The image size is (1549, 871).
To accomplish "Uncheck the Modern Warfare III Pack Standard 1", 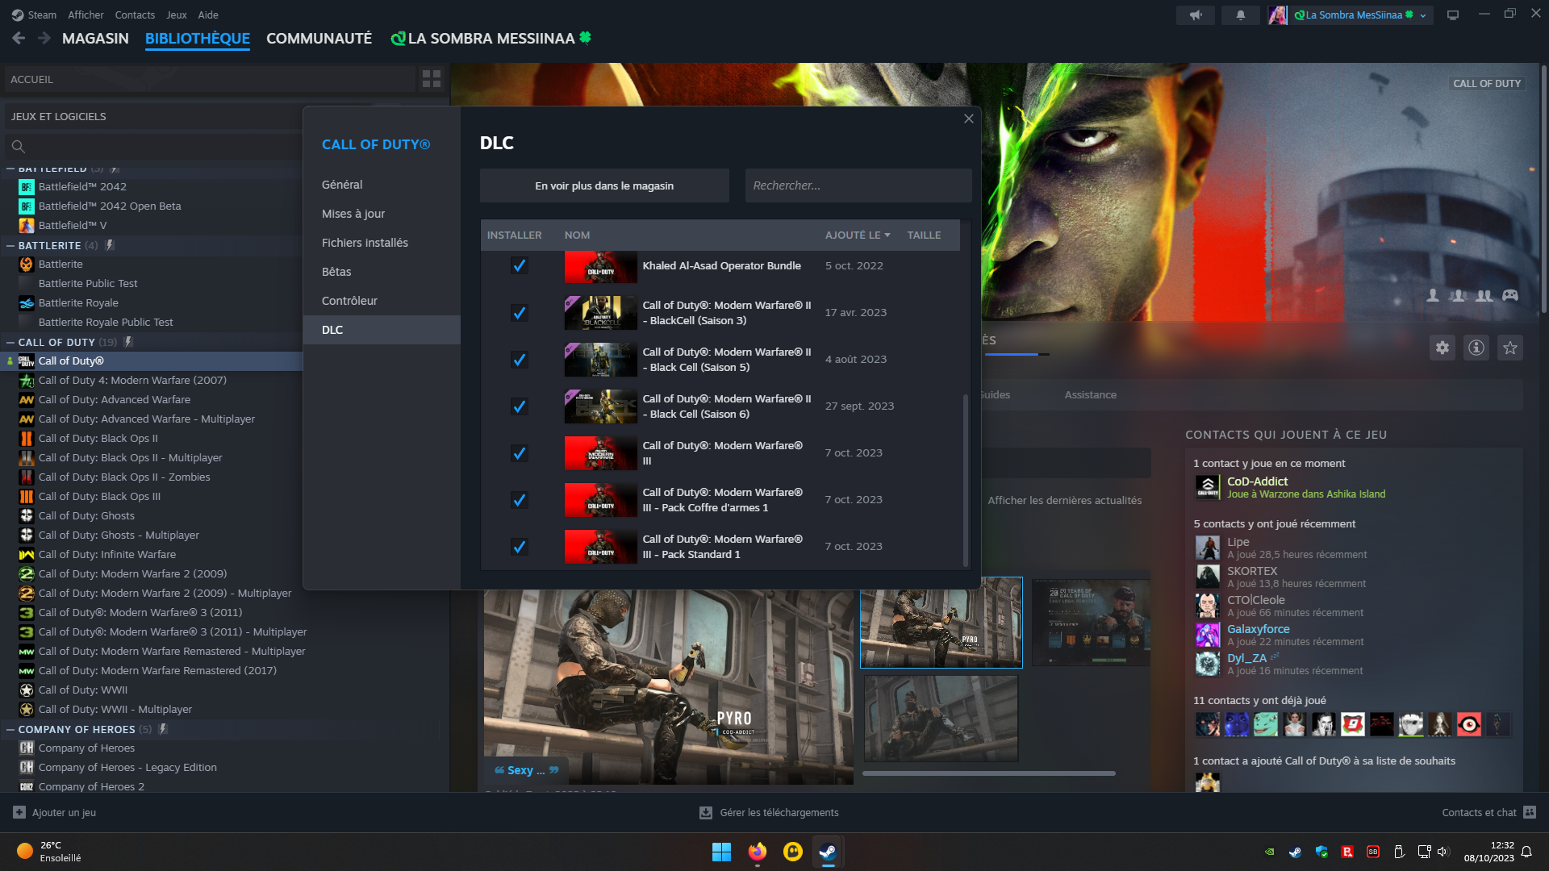I will (x=519, y=547).
